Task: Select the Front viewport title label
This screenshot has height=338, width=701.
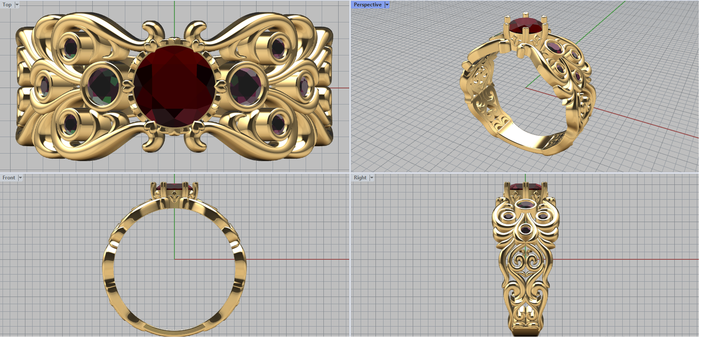Action: click(8, 177)
